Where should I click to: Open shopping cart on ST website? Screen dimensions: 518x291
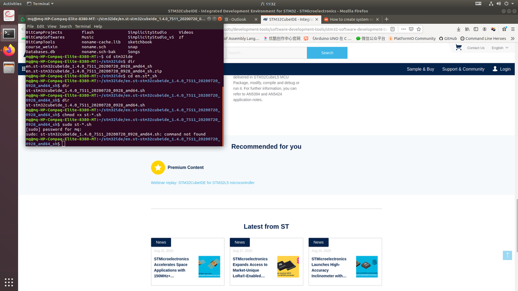coord(458,48)
